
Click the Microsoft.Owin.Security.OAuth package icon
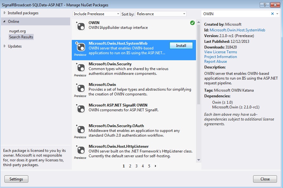(80, 129)
